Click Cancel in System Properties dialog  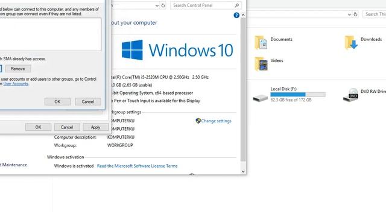(x=67, y=127)
